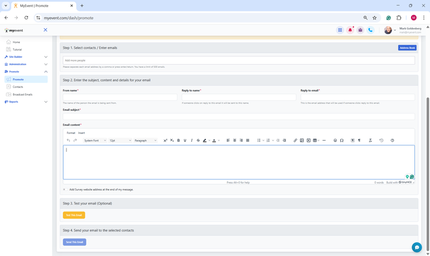This screenshot has height=256, width=430.
Task: Open the Insert menu in the editor
Action: [81, 133]
